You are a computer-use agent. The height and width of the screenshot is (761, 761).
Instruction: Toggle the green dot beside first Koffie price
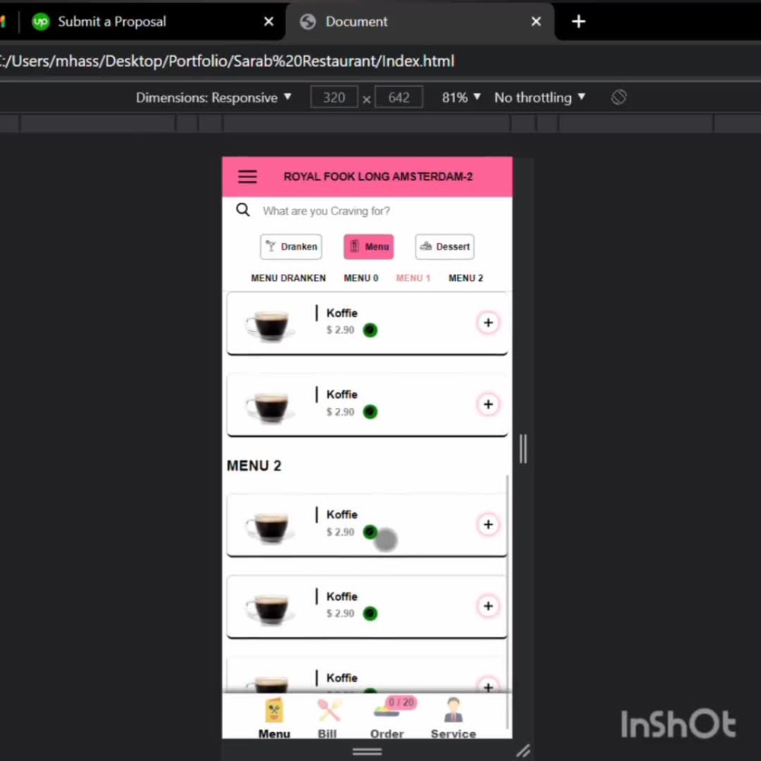(371, 330)
